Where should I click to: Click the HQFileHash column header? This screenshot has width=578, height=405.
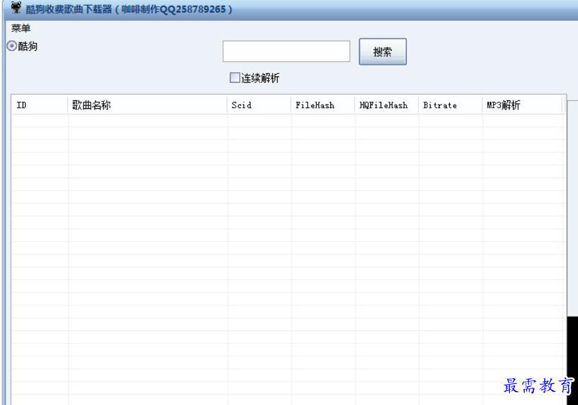387,105
